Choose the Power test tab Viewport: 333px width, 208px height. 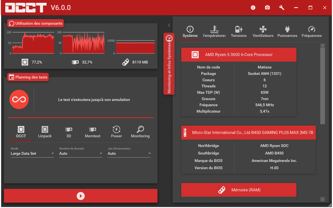(117, 132)
